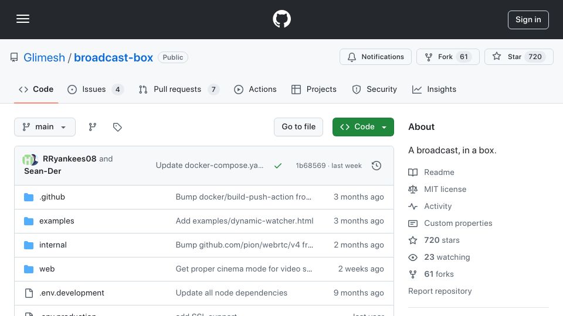Image resolution: width=563 pixels, height=316 pixels.
Task: Click '2 weeks ago' in the web row
Action: (x=361, y=269)
